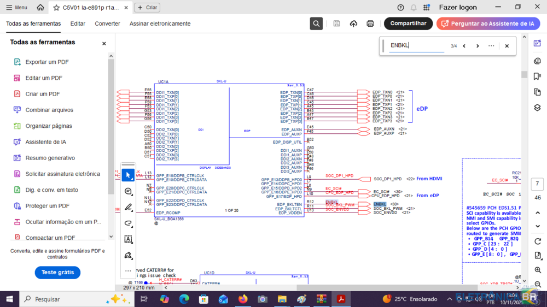Choose the freehand draw loop tool
The width and height of the screenshot is (547, 307).
pos(128,223)
